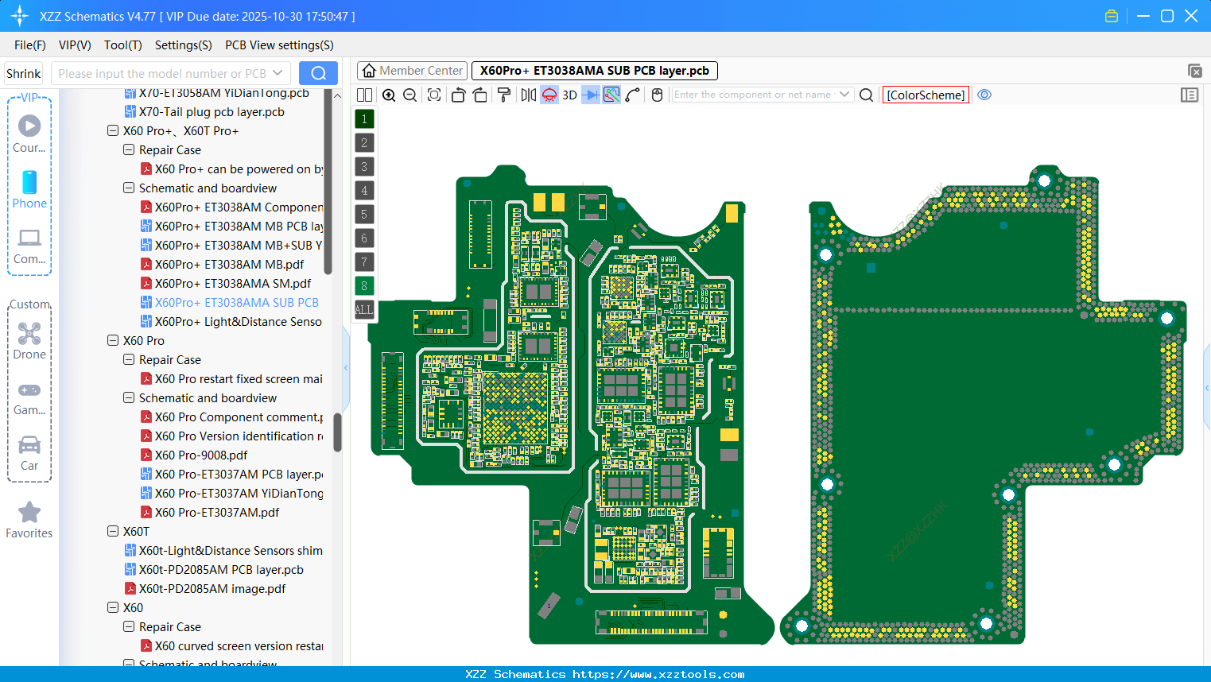Activate the measurement tool
1211x682 pixels.
[x=610, y=95]
